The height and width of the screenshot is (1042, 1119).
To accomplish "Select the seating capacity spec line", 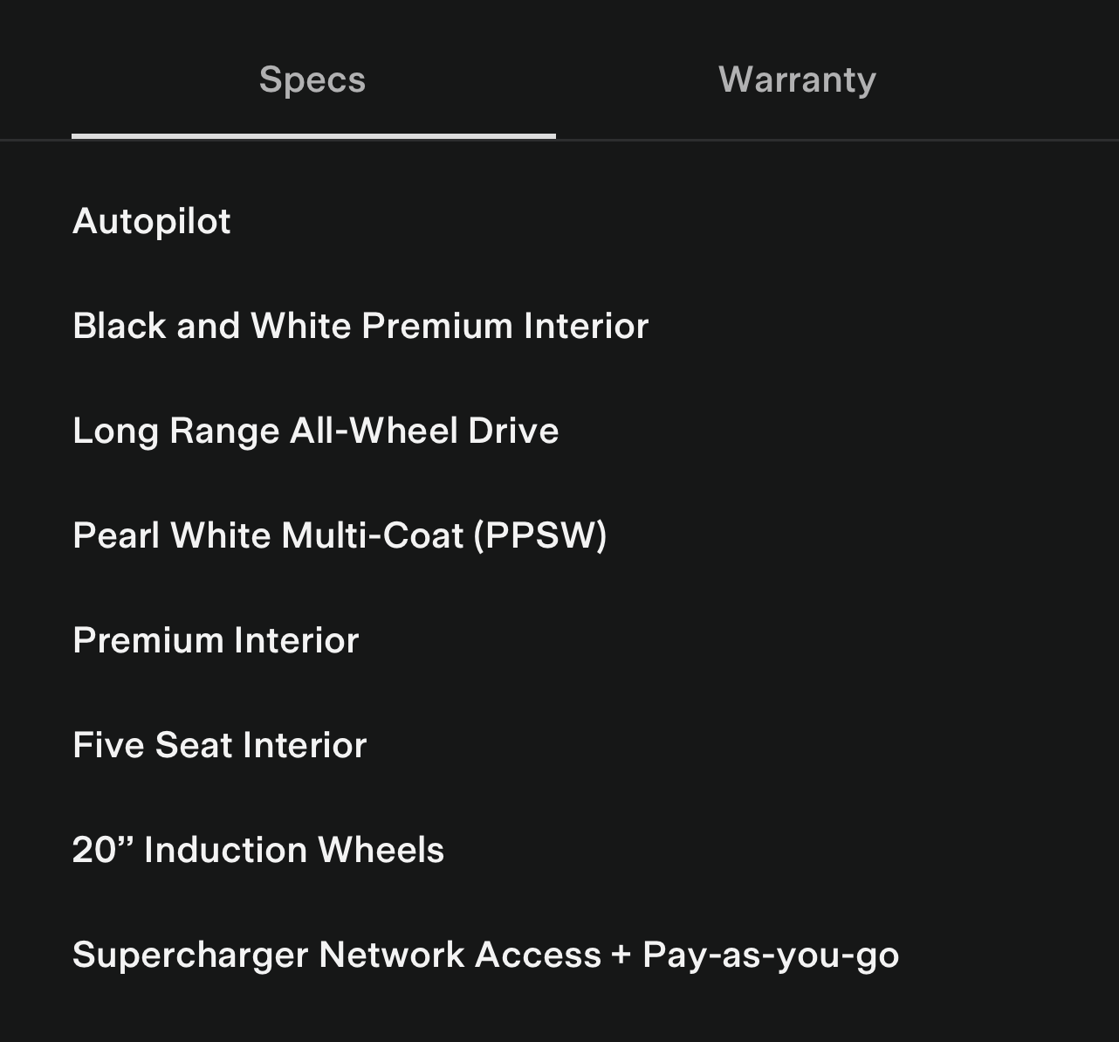I will point(219,746).
